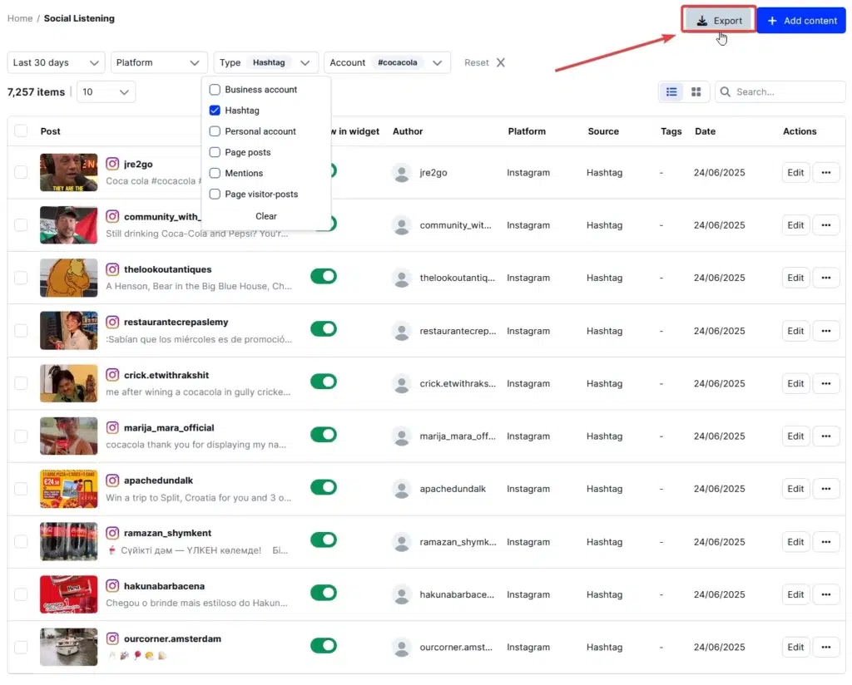
Task: Open the thelookoutantiques bear thumbnail
Action: coord(68,278)
